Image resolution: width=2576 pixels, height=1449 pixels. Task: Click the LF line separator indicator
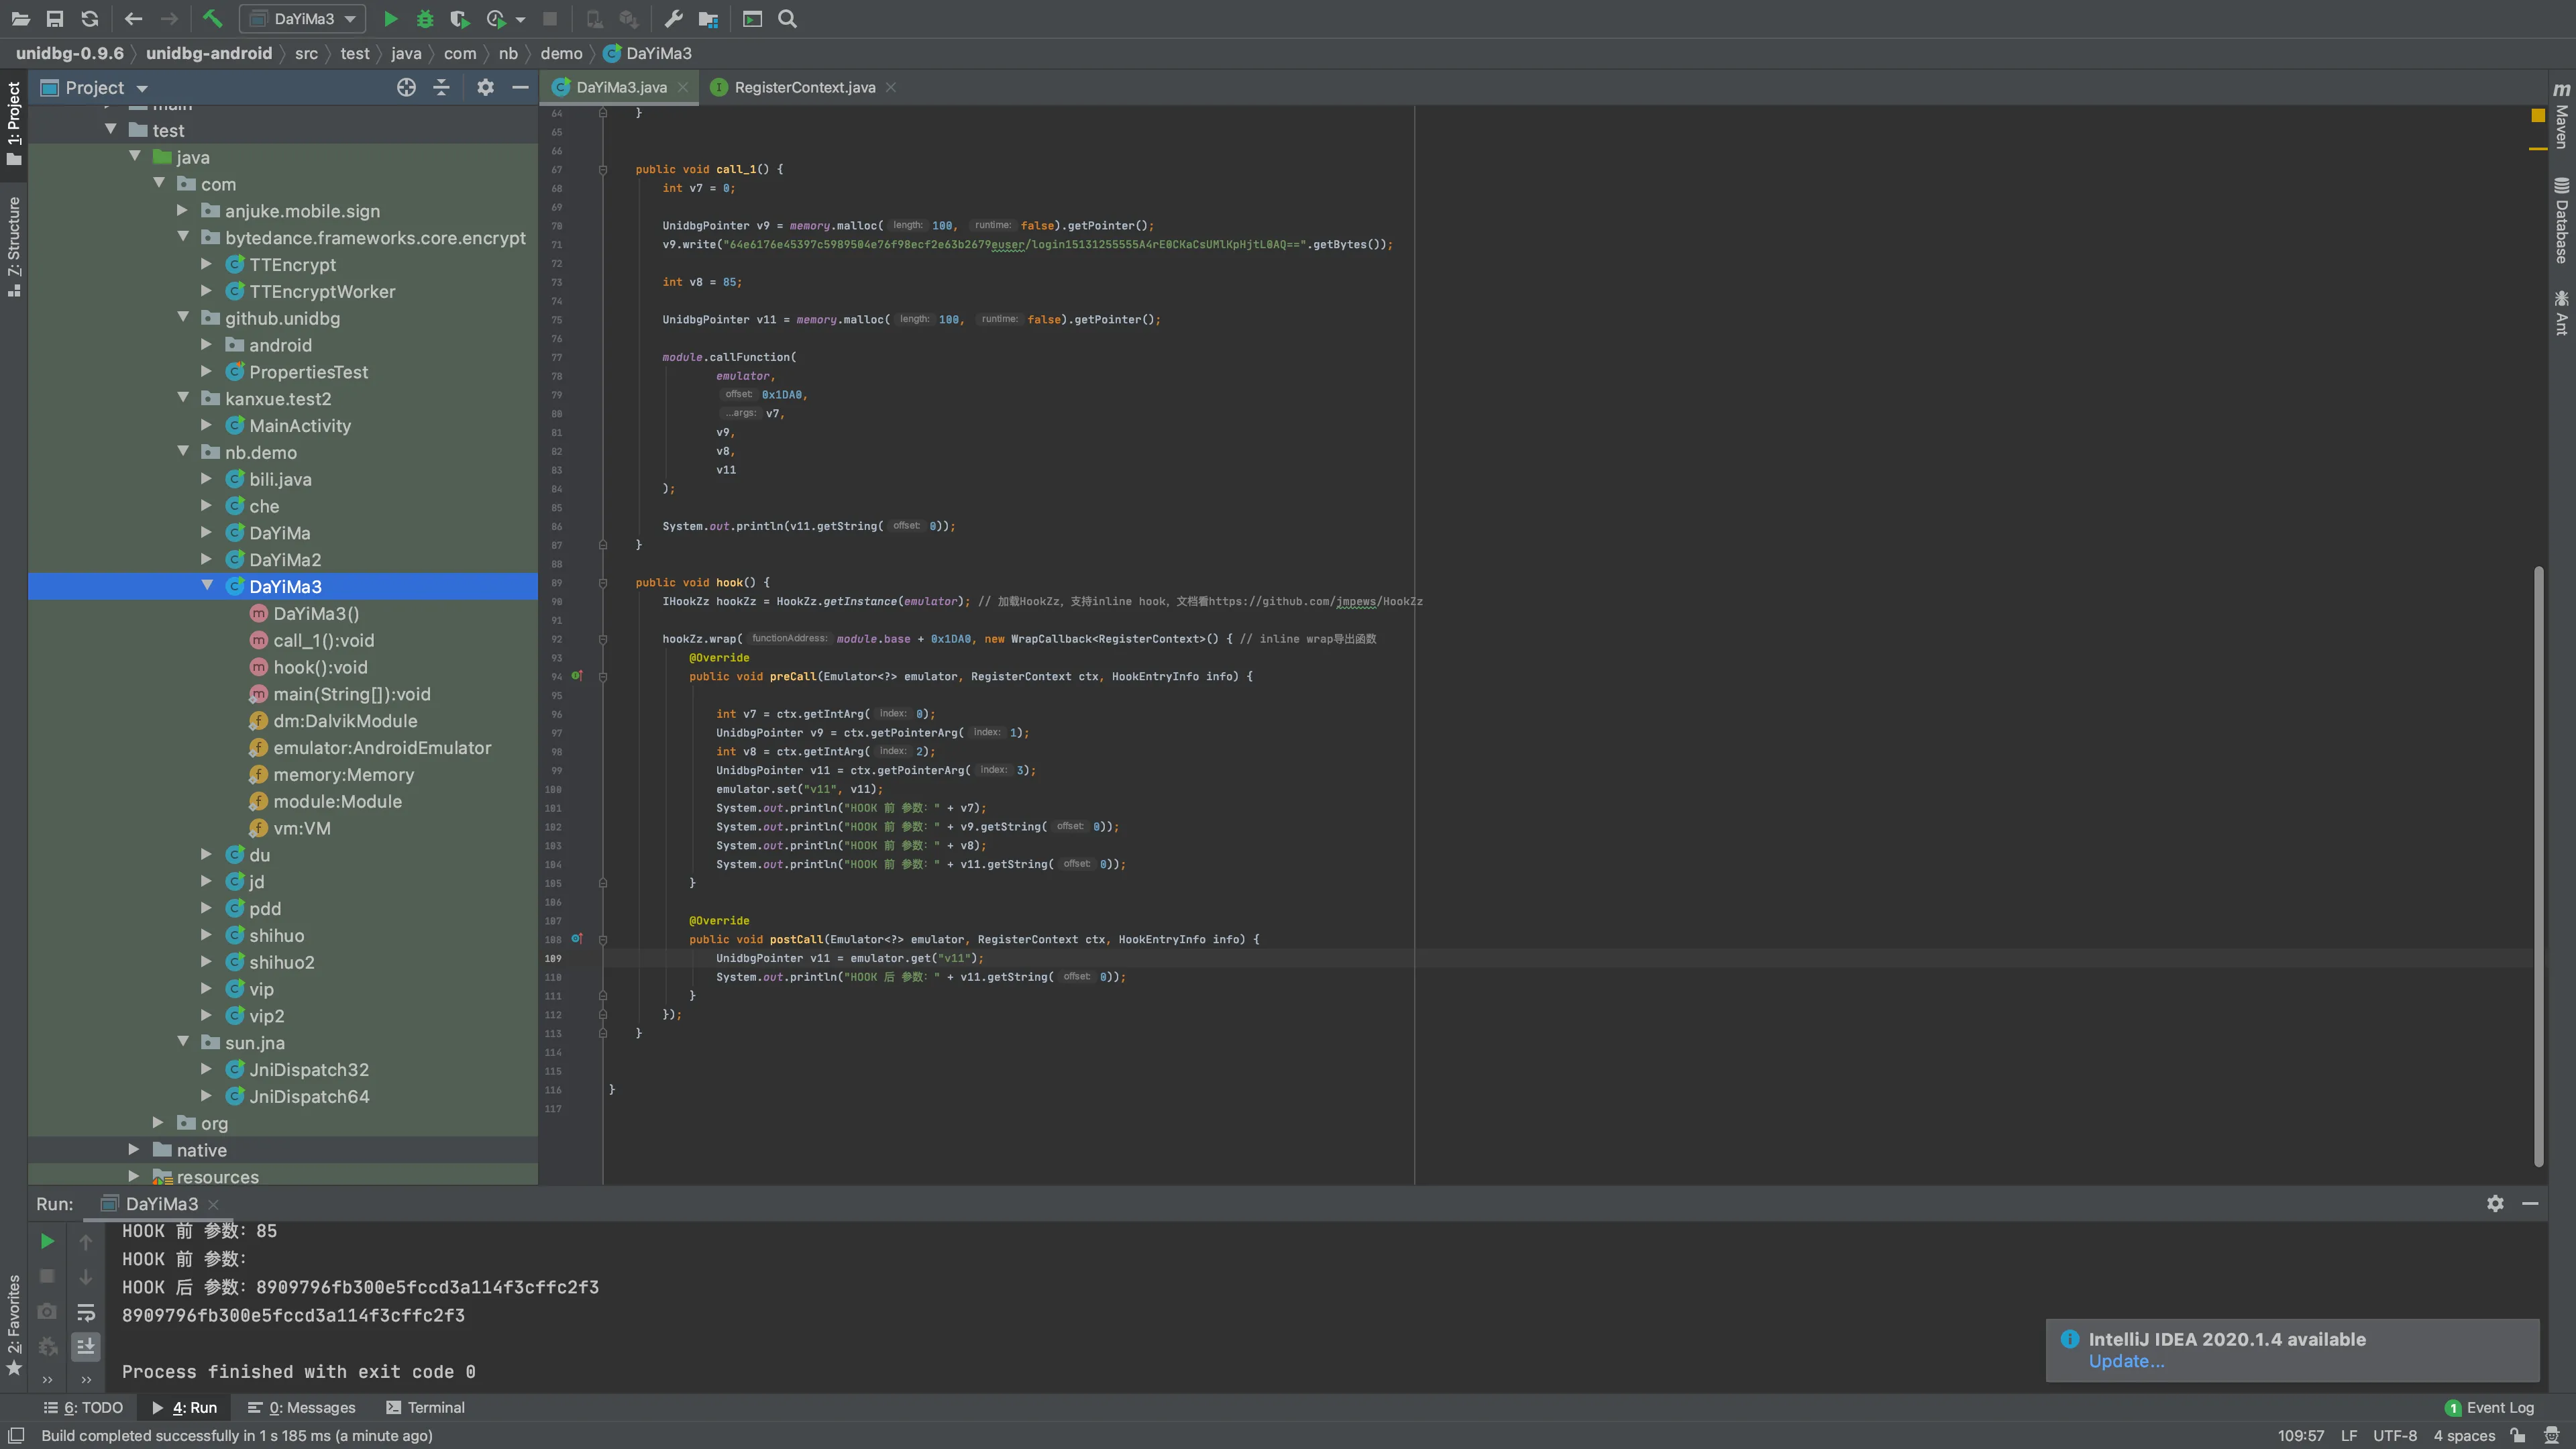pos(2349,1435)
